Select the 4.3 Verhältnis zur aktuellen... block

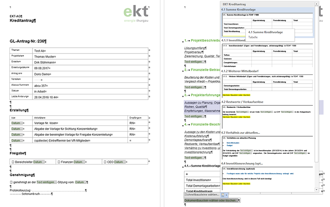(267, 145)
